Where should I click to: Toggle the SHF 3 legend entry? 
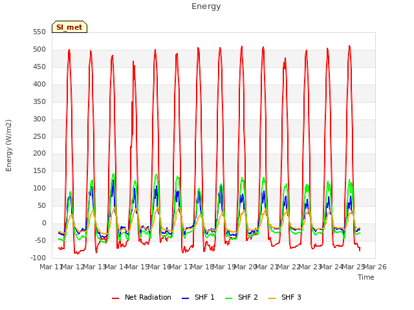click(285, 297)
